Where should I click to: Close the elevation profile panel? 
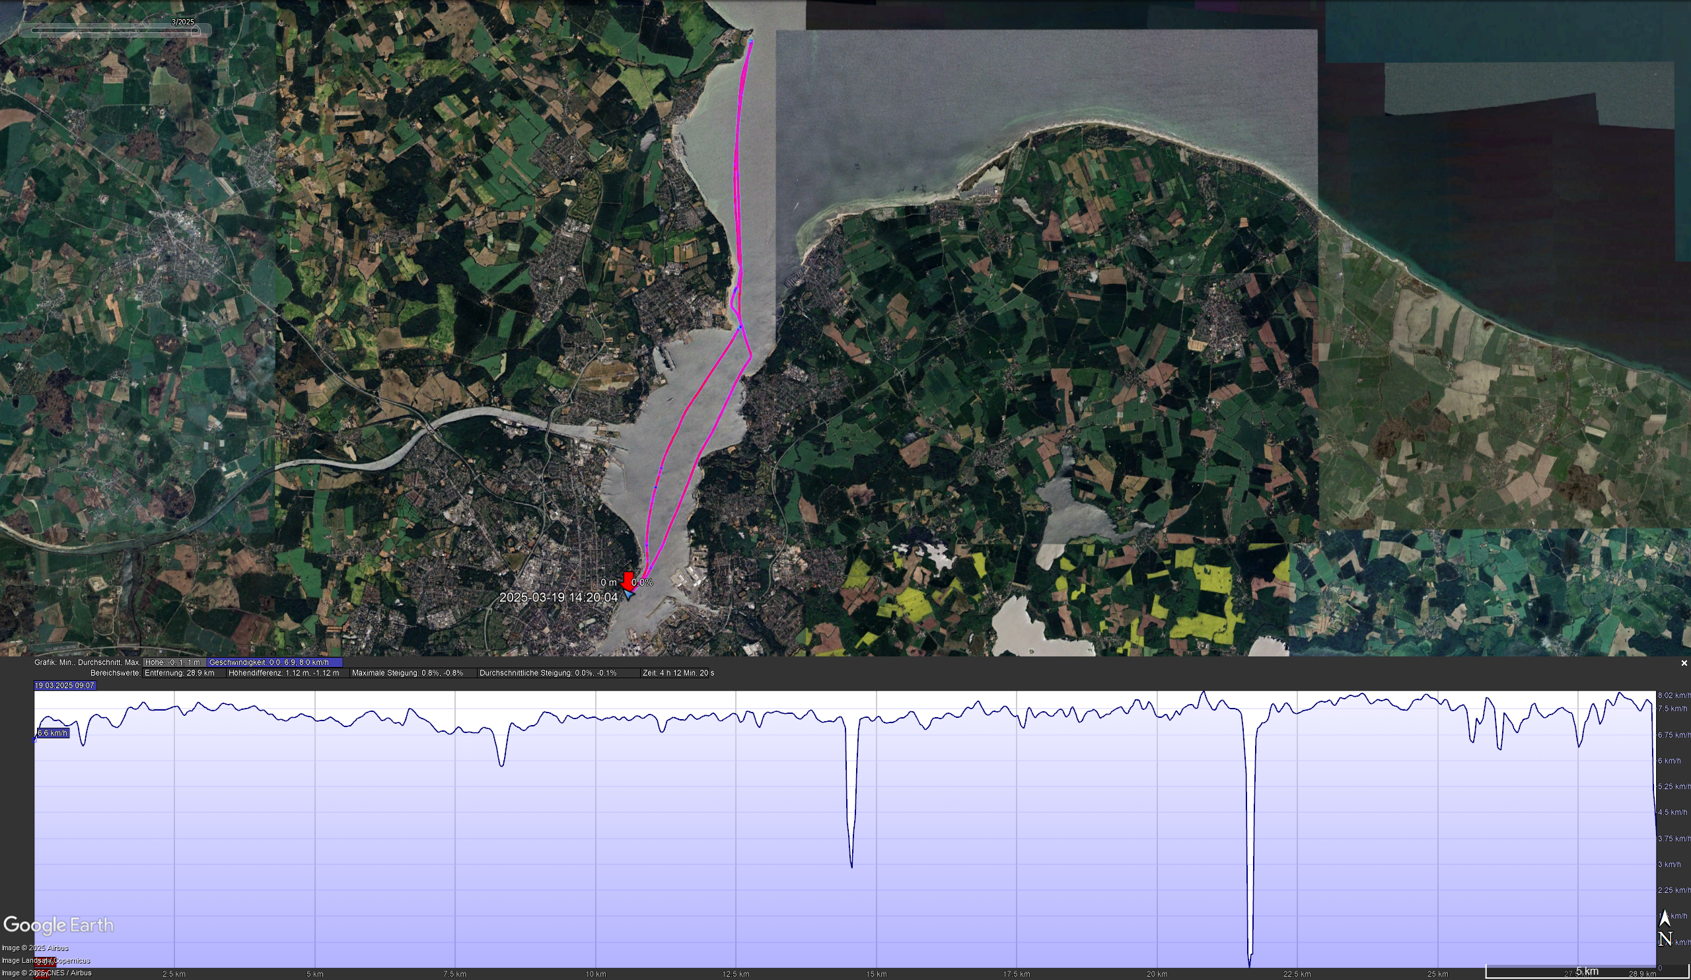coord(1684,663)
